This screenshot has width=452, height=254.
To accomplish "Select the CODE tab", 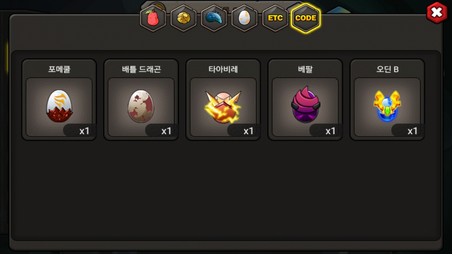I will (306, 18).
